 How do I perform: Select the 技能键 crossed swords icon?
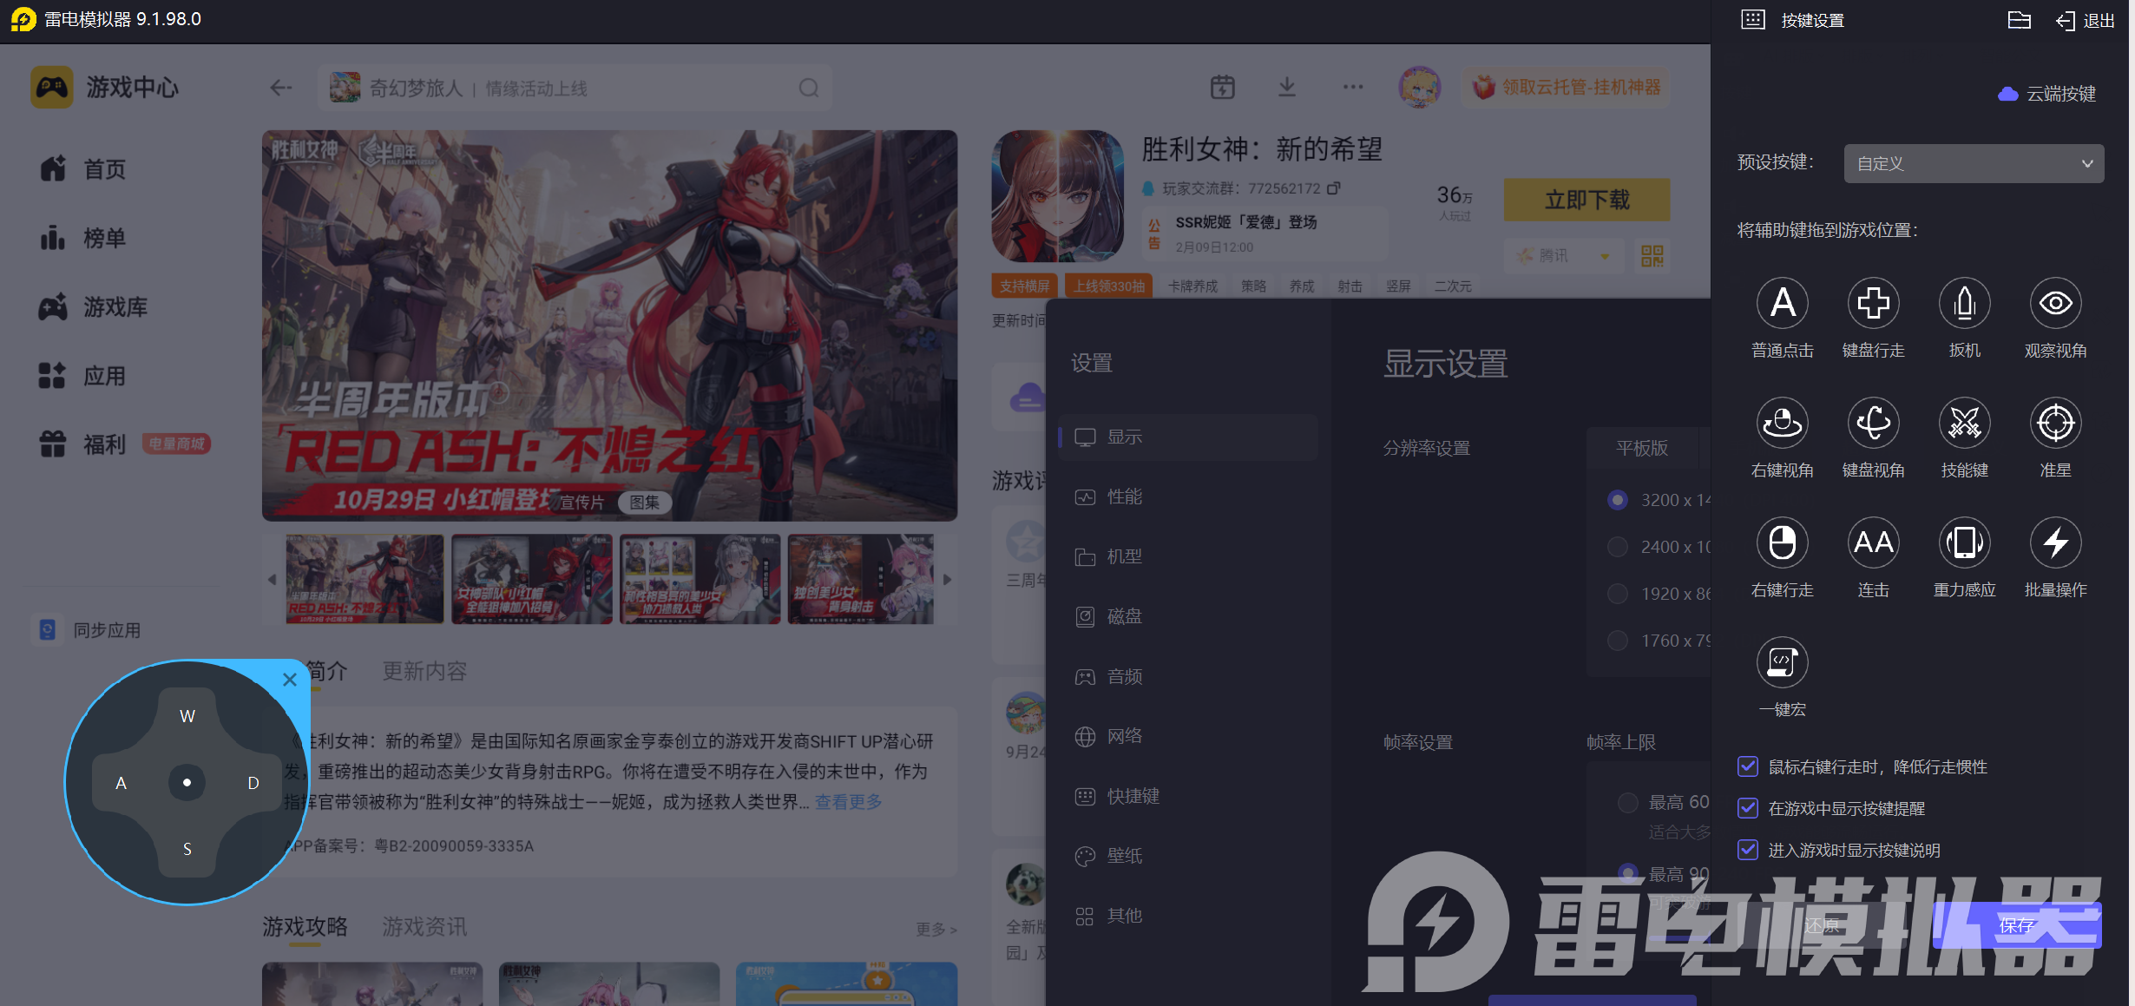tap(1964, 424)
